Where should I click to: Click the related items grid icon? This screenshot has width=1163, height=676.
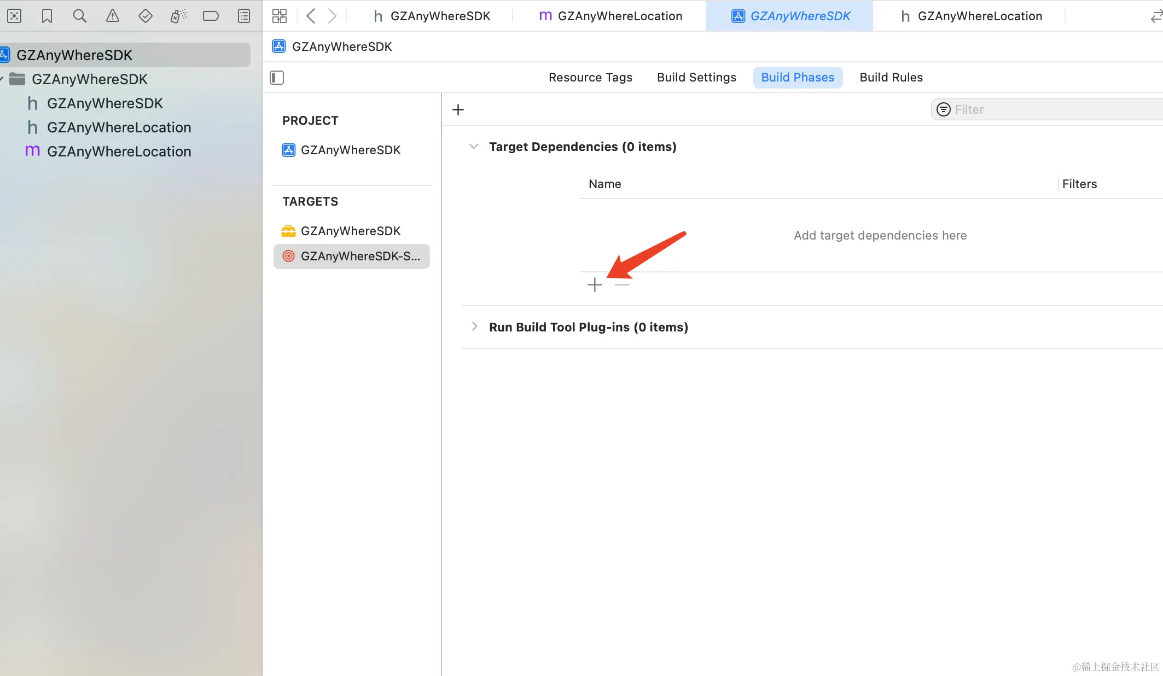tap(280, 16)
